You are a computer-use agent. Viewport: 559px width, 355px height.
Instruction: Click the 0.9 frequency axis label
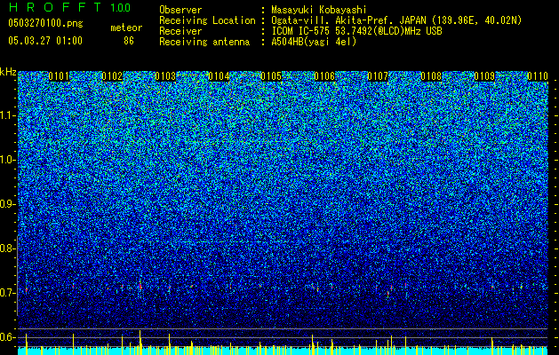(7, 204)
